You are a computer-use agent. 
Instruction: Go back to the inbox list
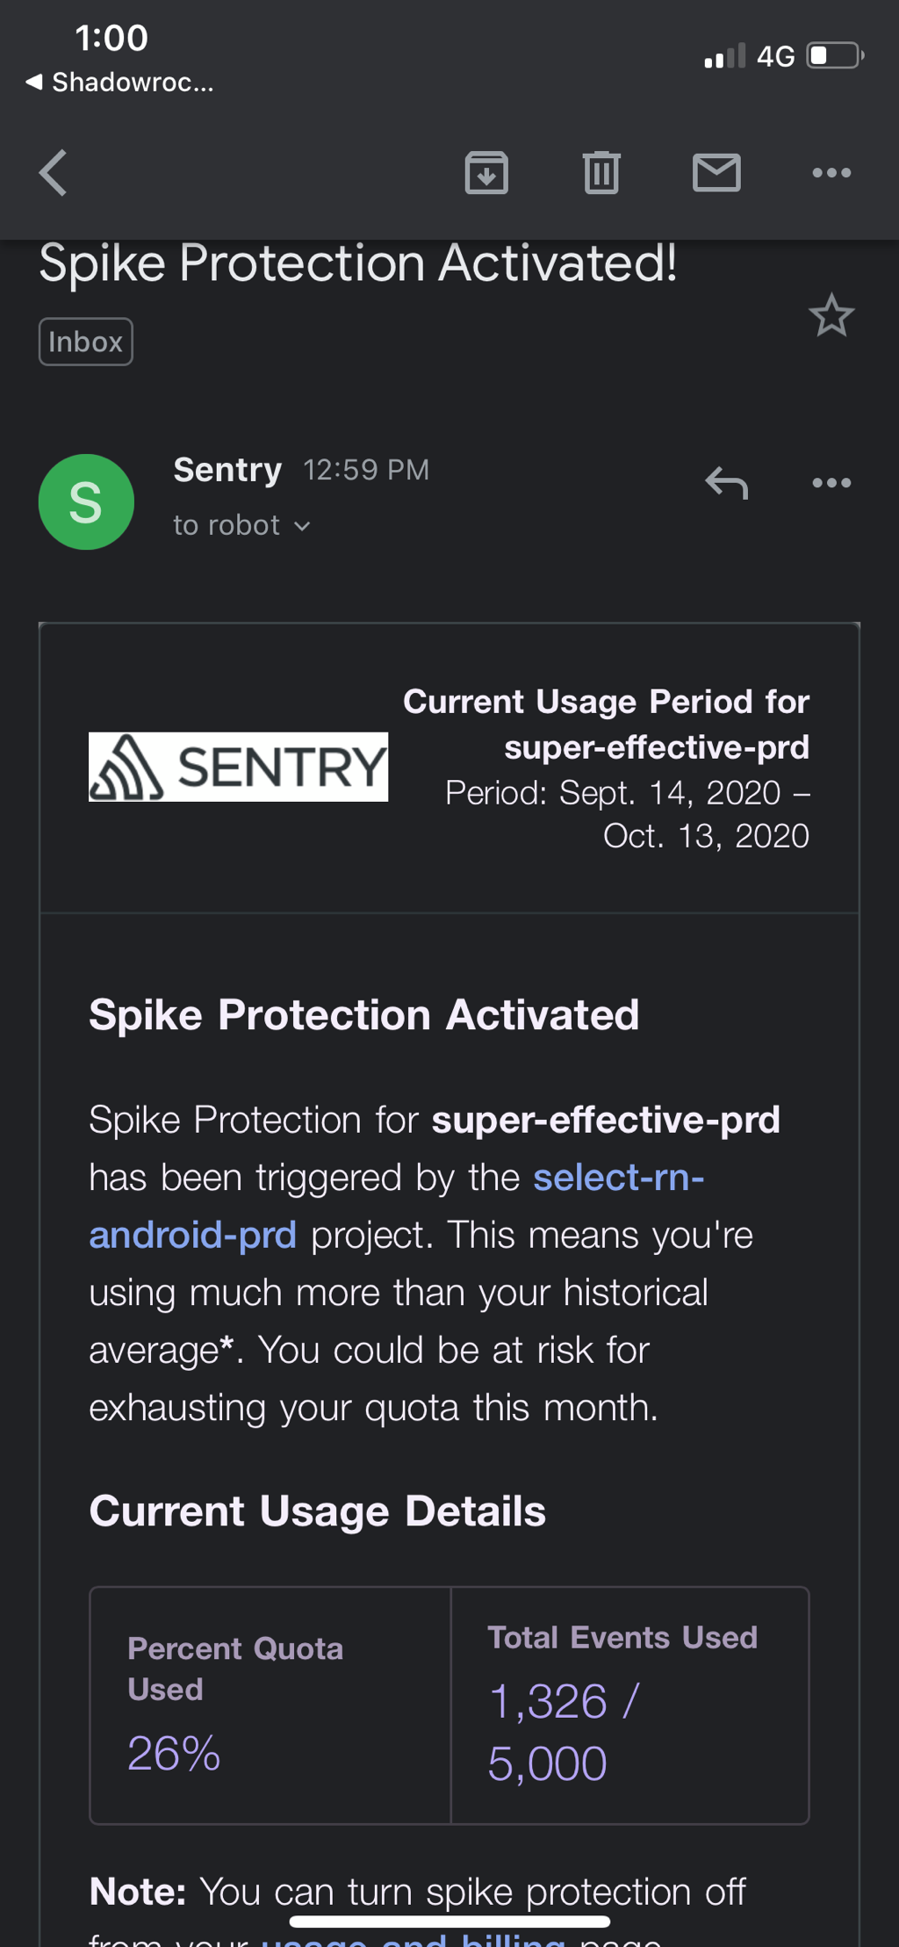point(54,172)
